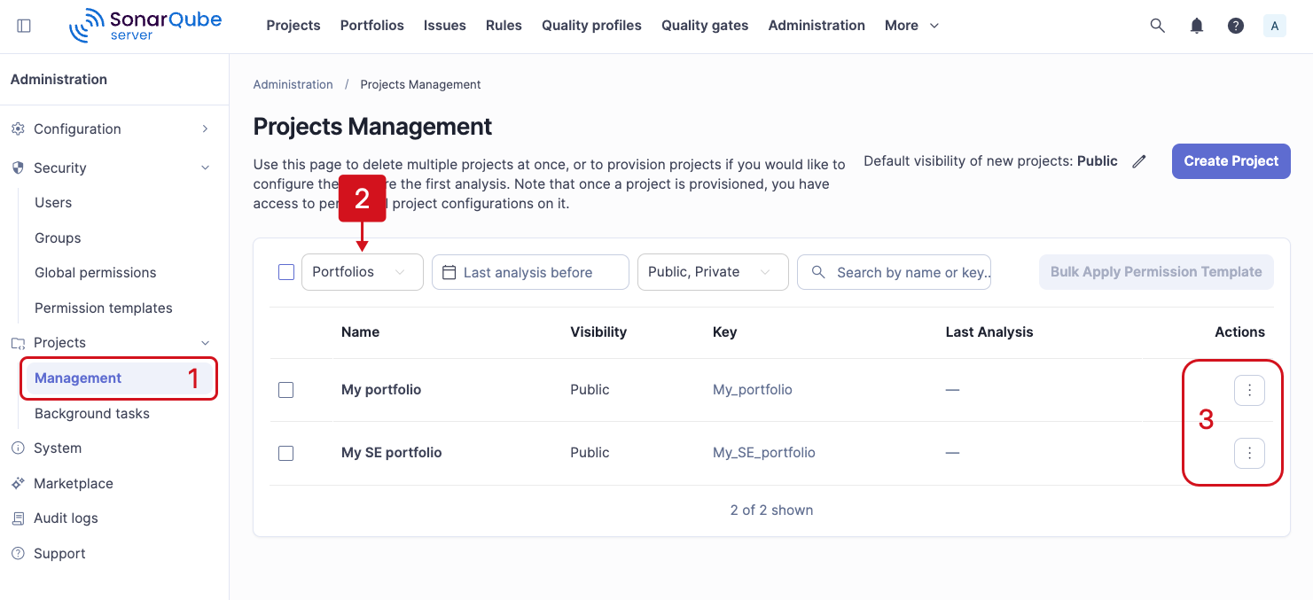Click the Security shield icon
This screenshot has height=600, width=1313.
point(18,168)
